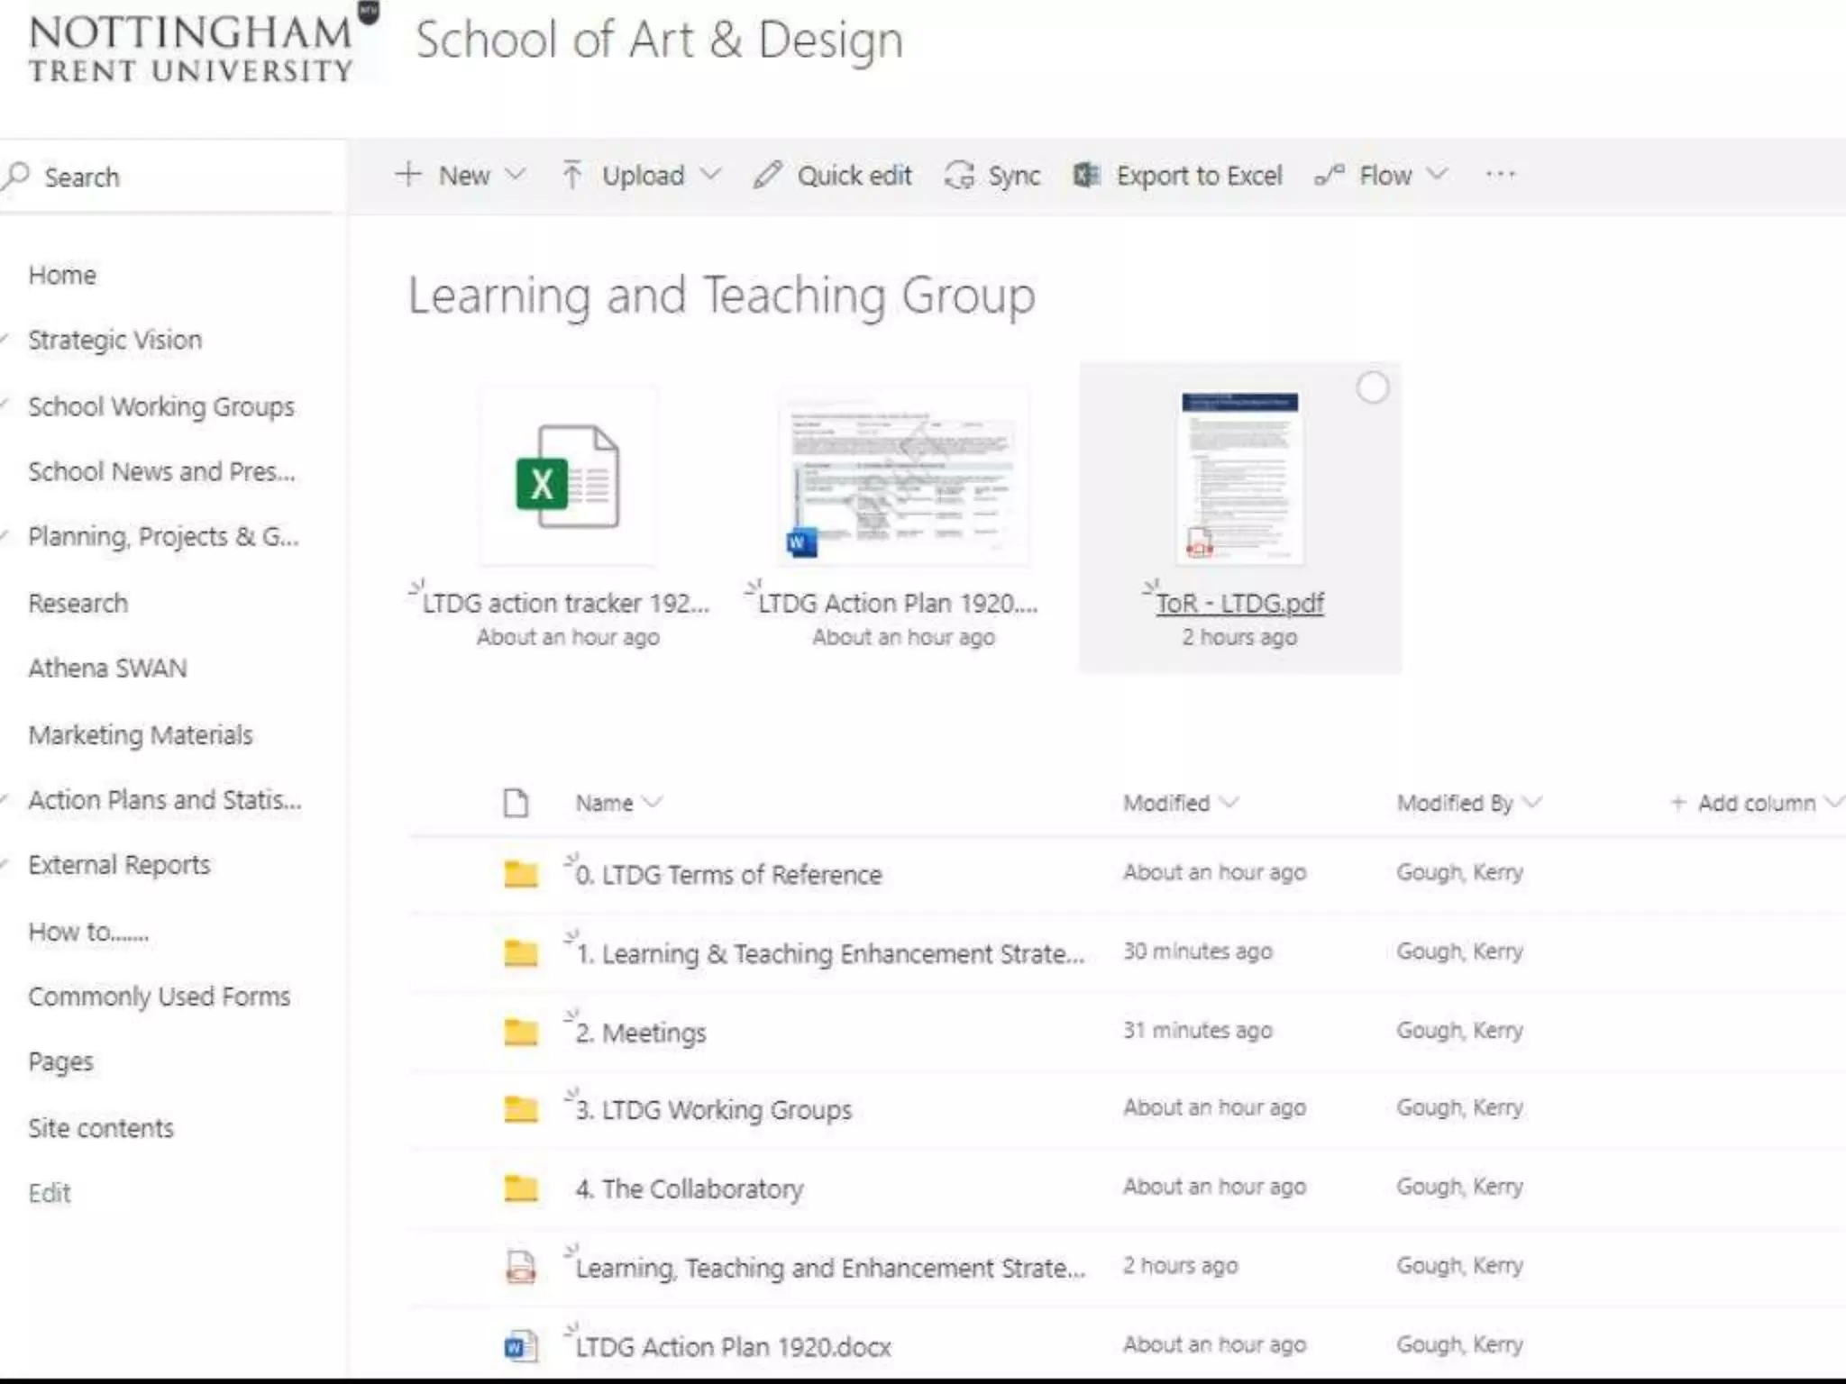This screenshot has height=1384, width=1846.
Task: Open Site contents in left navigation
Action: (100, 1127)
